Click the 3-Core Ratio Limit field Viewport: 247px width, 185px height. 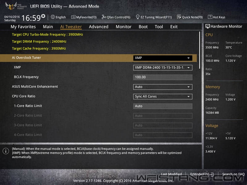click(x=163, y=125)
